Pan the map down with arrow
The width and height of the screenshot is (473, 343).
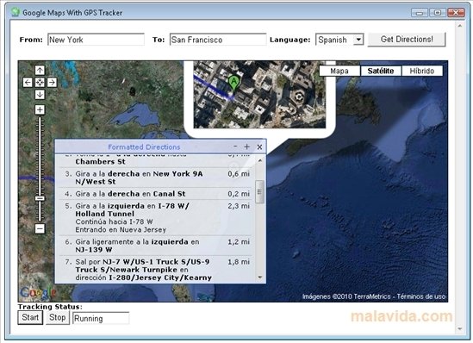point(40,95)
